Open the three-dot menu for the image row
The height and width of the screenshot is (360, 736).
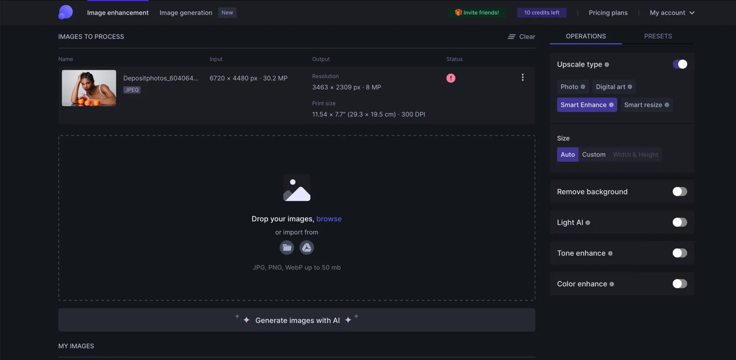click(x=522, y=78)
